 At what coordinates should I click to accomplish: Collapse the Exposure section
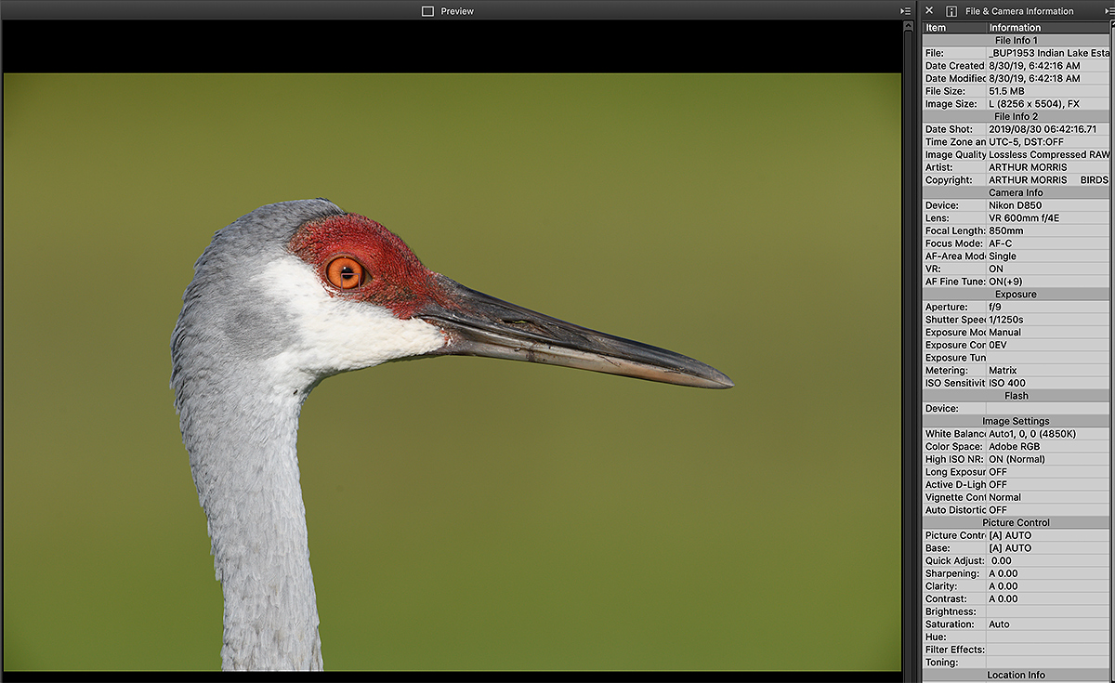tap(1016, 294)
